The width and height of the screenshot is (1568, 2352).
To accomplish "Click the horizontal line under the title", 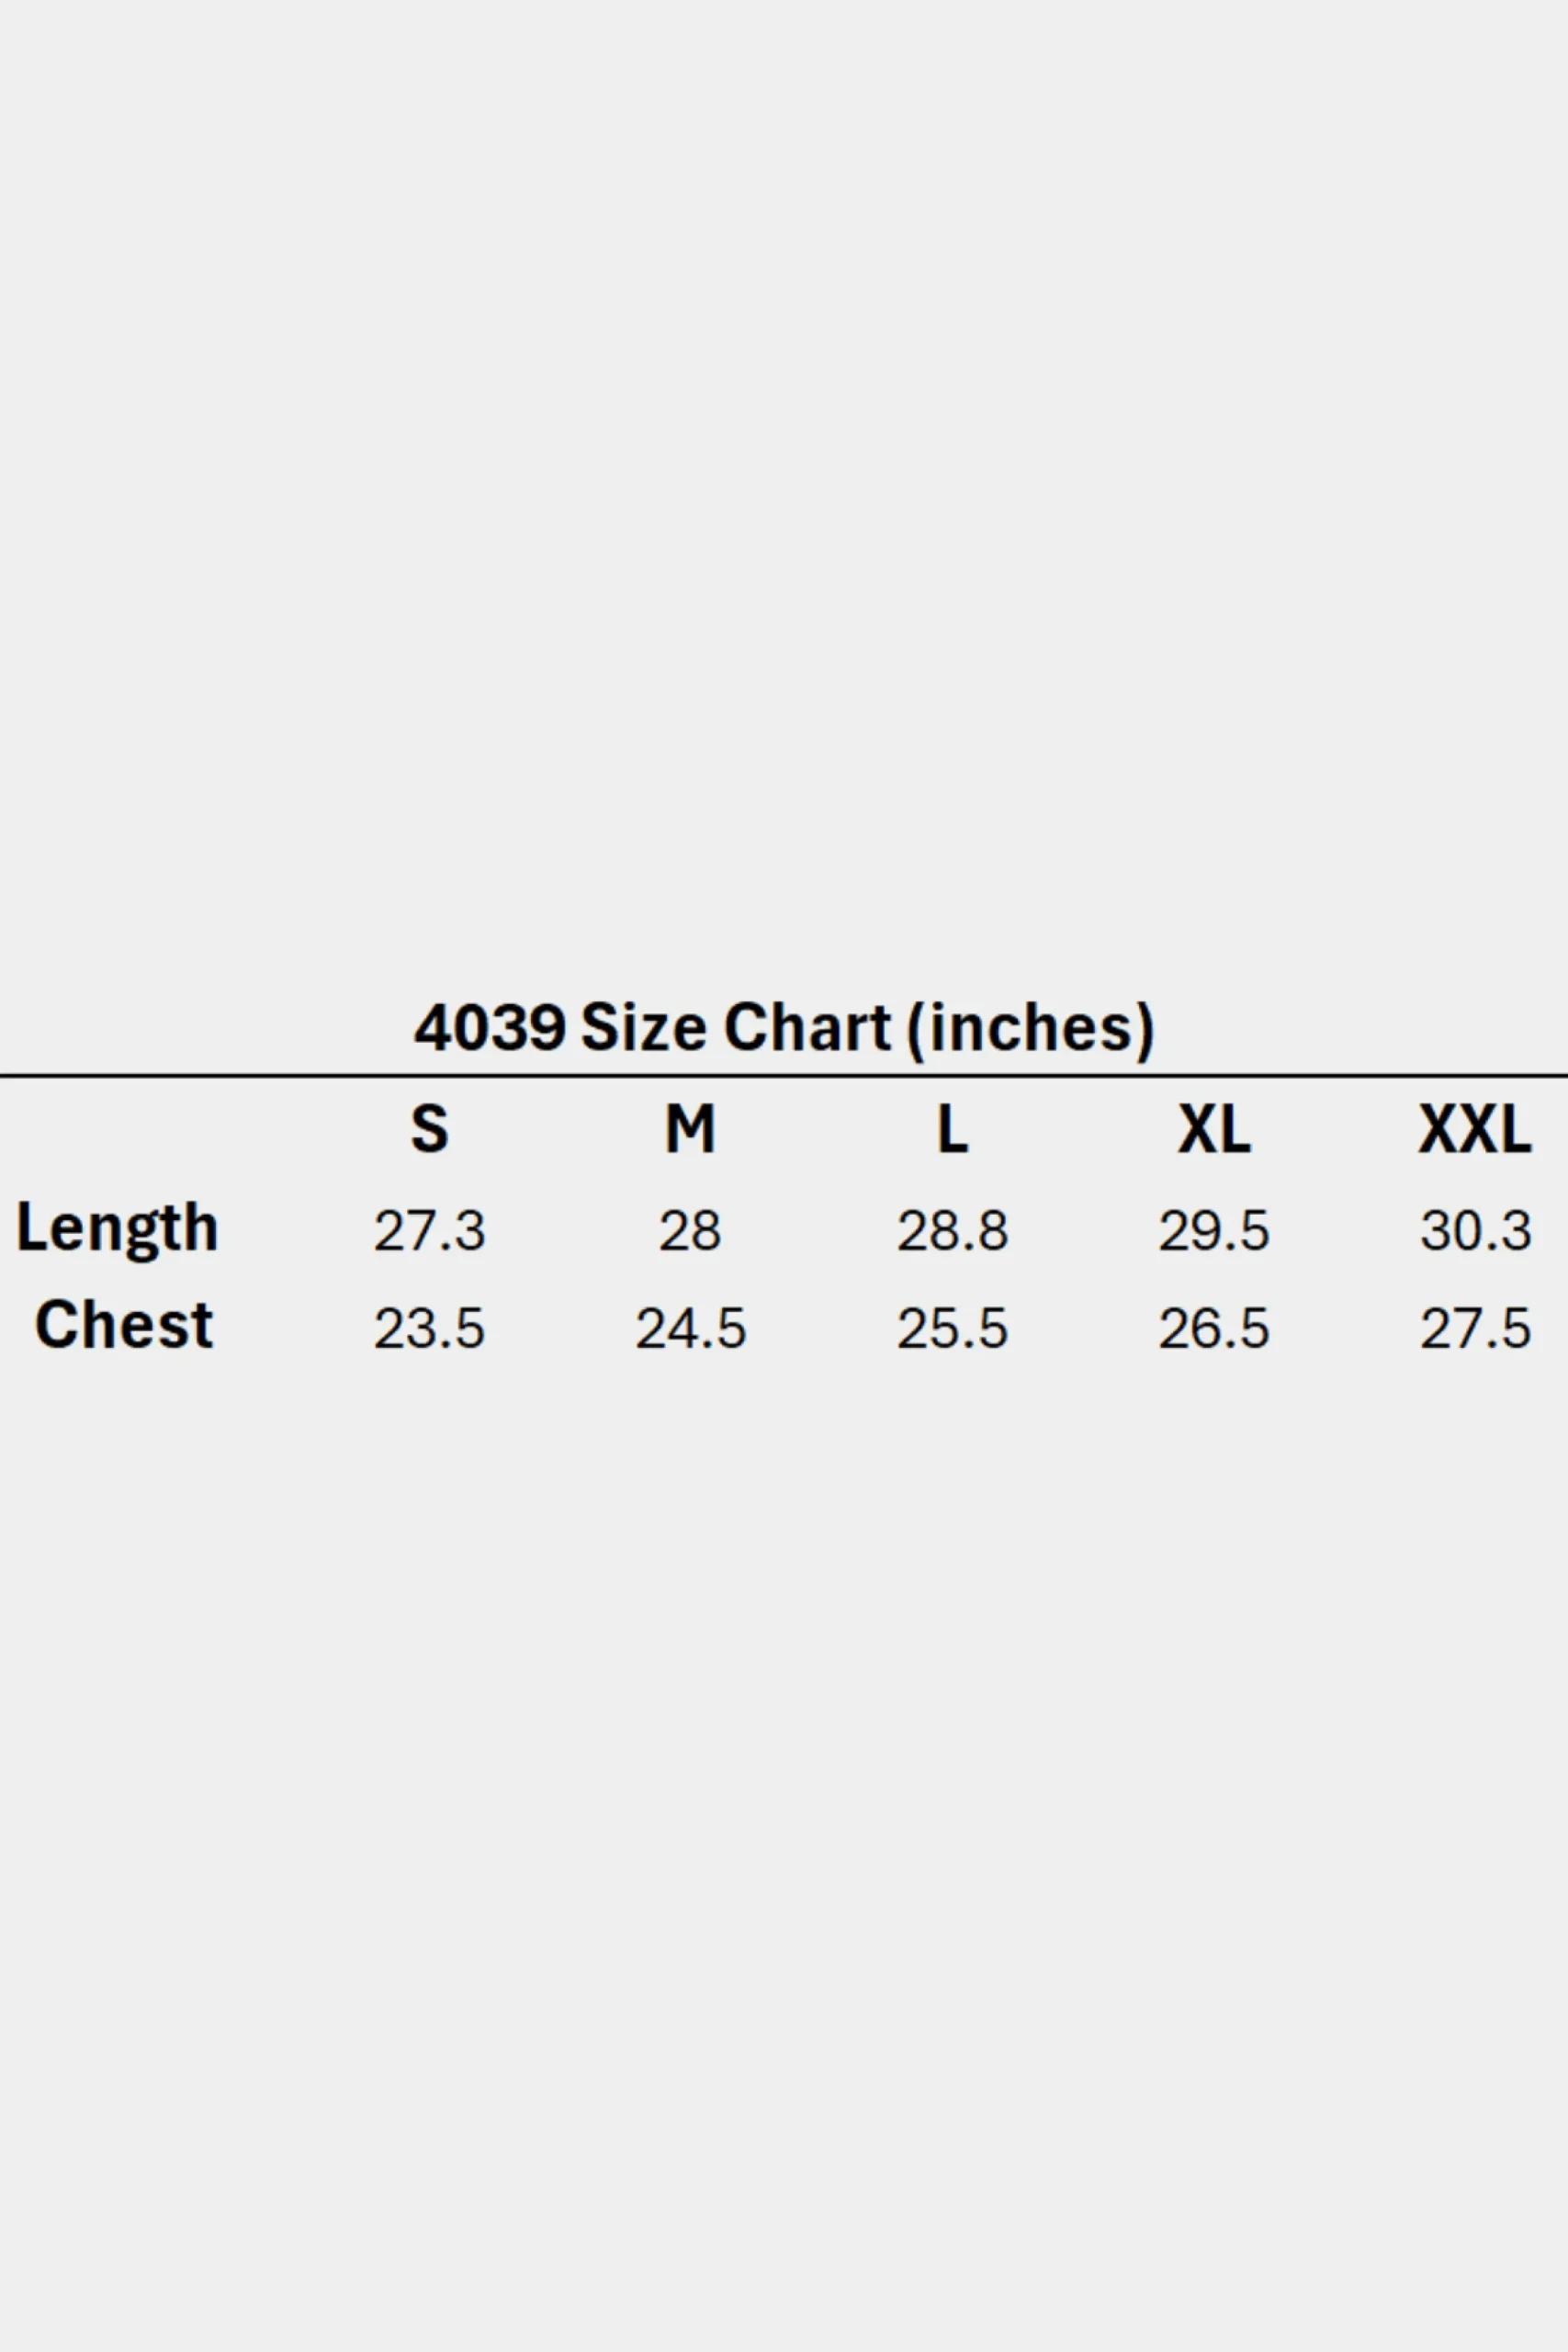I will (784, 1076).
